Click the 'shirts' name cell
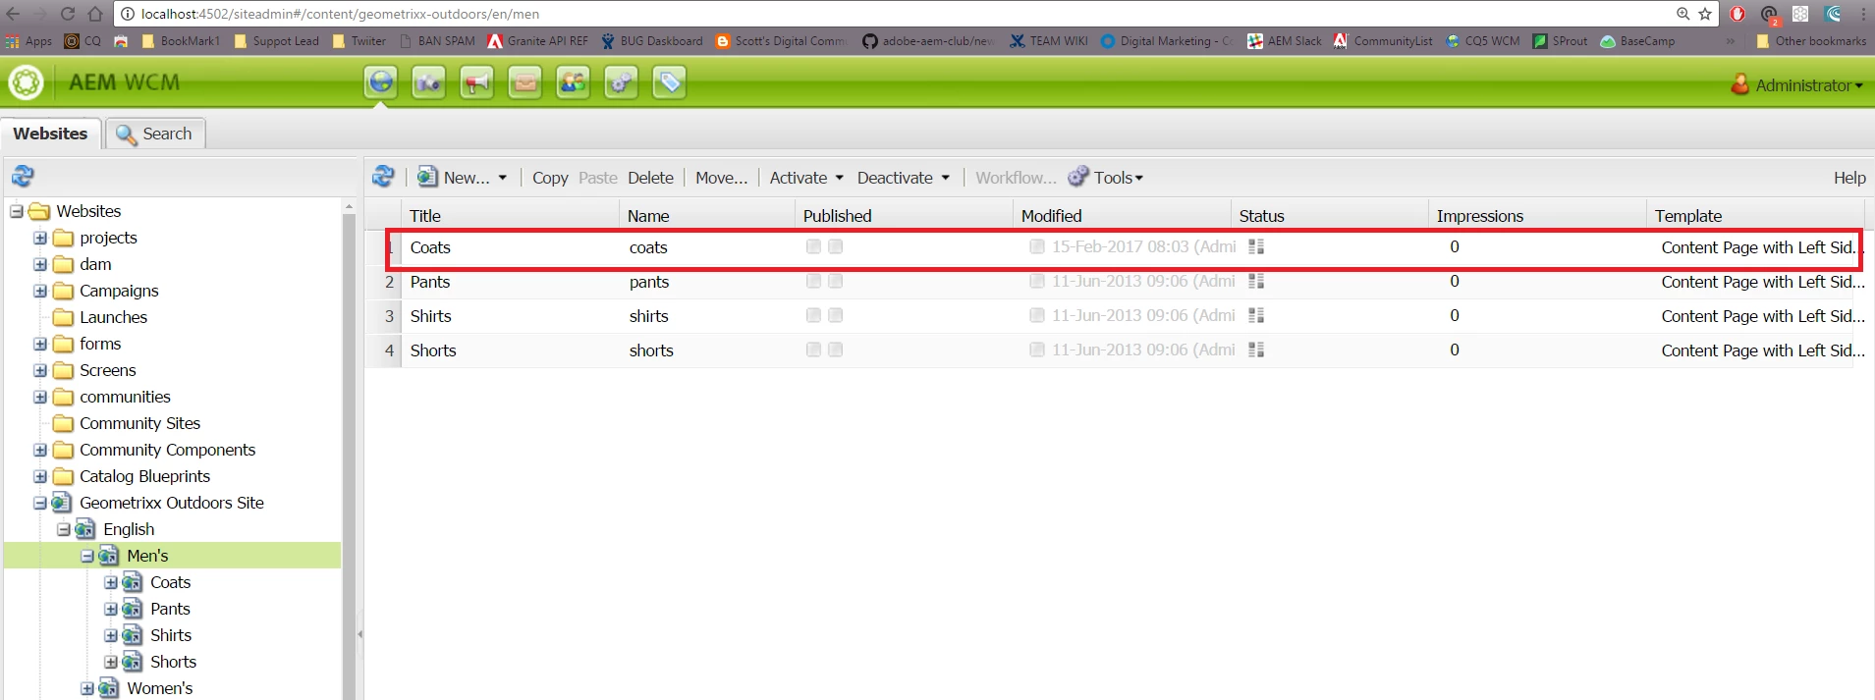Screen dimensions: 1875x700 [648, 316]
